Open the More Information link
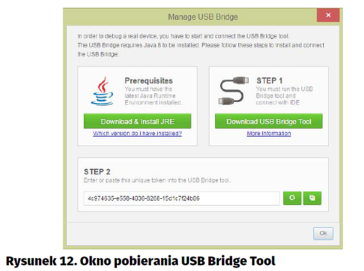 coord(268,133)
